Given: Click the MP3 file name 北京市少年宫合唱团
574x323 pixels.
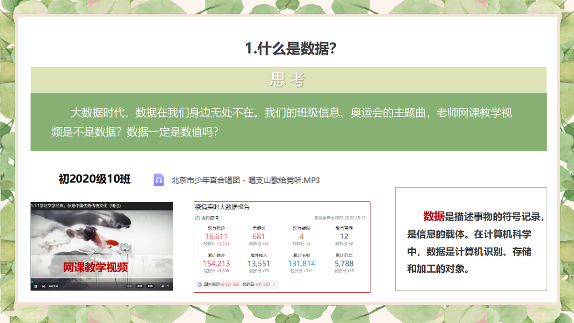Looking at the screenshot, I should coord(206,180).
